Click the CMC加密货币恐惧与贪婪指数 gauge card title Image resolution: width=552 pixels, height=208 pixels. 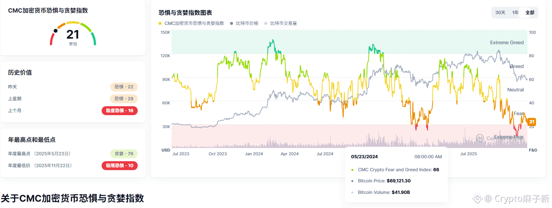click(48, 10)
